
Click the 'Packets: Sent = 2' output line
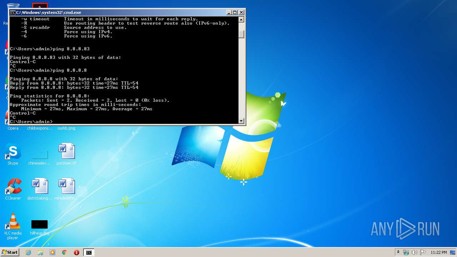[96, 100]
